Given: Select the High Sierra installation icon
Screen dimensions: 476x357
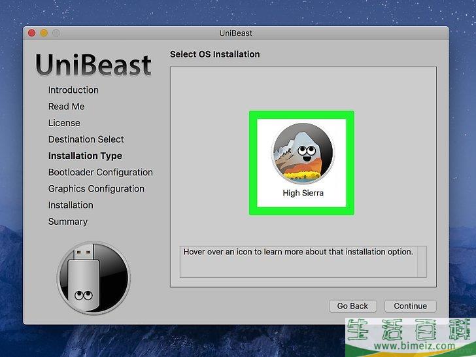Looking at the screenshot, I should click(303, 153).
